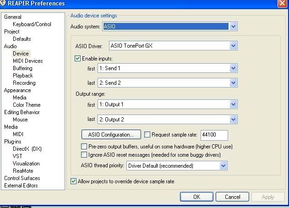The width and height of the screenshot is (289, 208).
Task: Select the Audio category in the tree
Action: tap(11, 46)
